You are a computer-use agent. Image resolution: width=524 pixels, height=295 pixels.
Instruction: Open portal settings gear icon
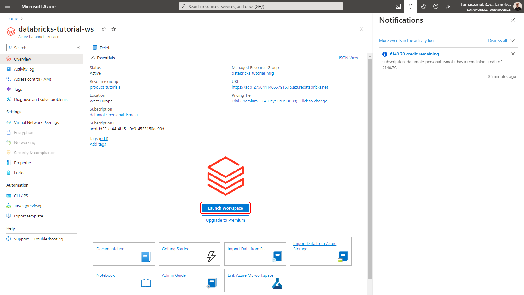(x=423, y=6)
